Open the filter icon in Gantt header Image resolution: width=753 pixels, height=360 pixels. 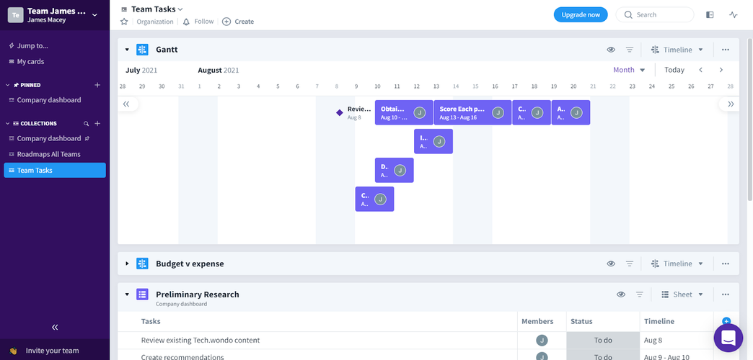(630, 50)
